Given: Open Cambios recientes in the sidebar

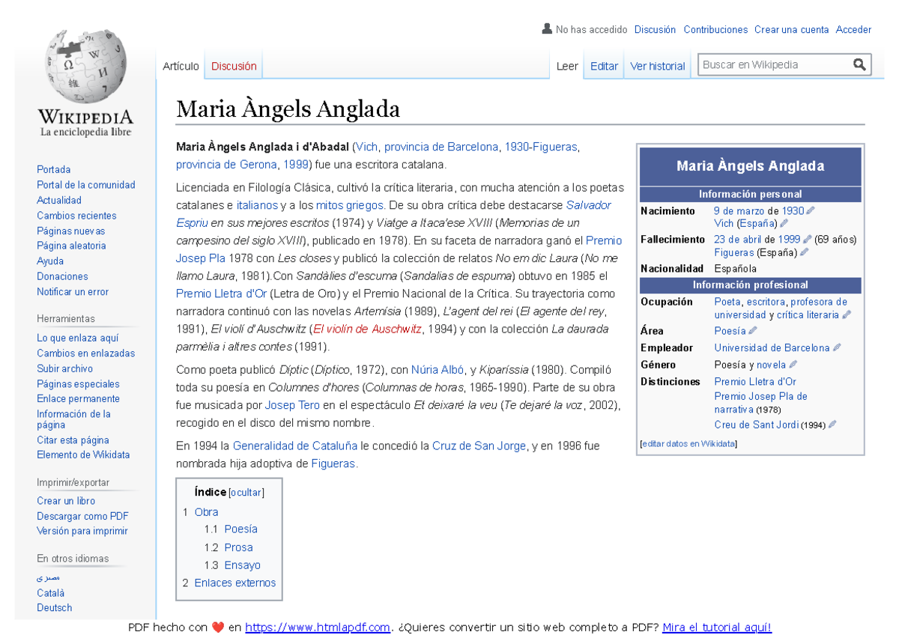Looking at the screenshot, I should [x=76, y=216].
